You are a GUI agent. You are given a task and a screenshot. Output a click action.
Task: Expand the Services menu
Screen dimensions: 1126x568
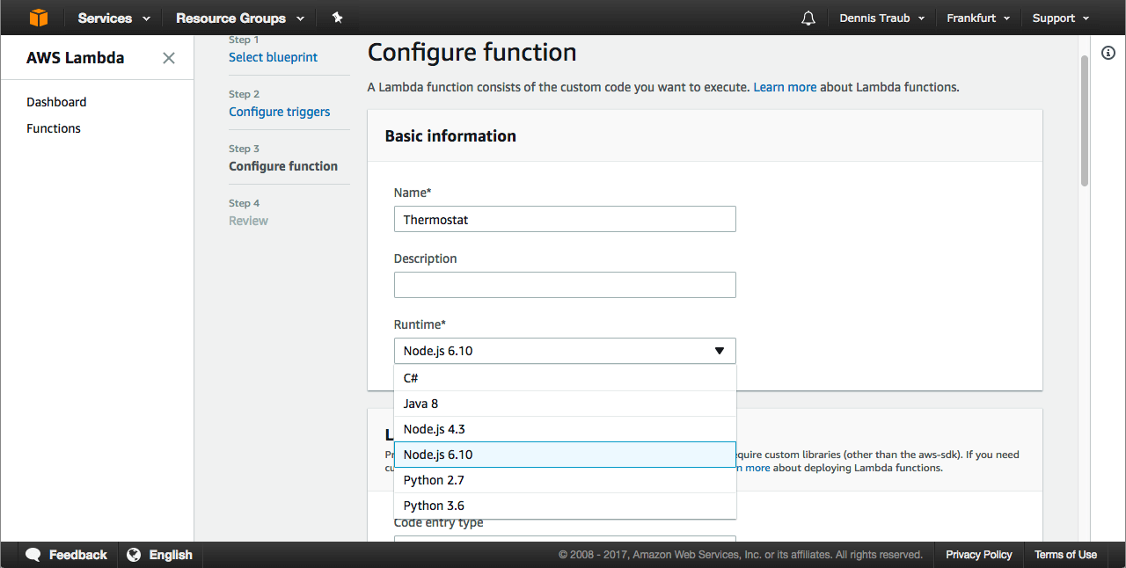click(113, 18)
